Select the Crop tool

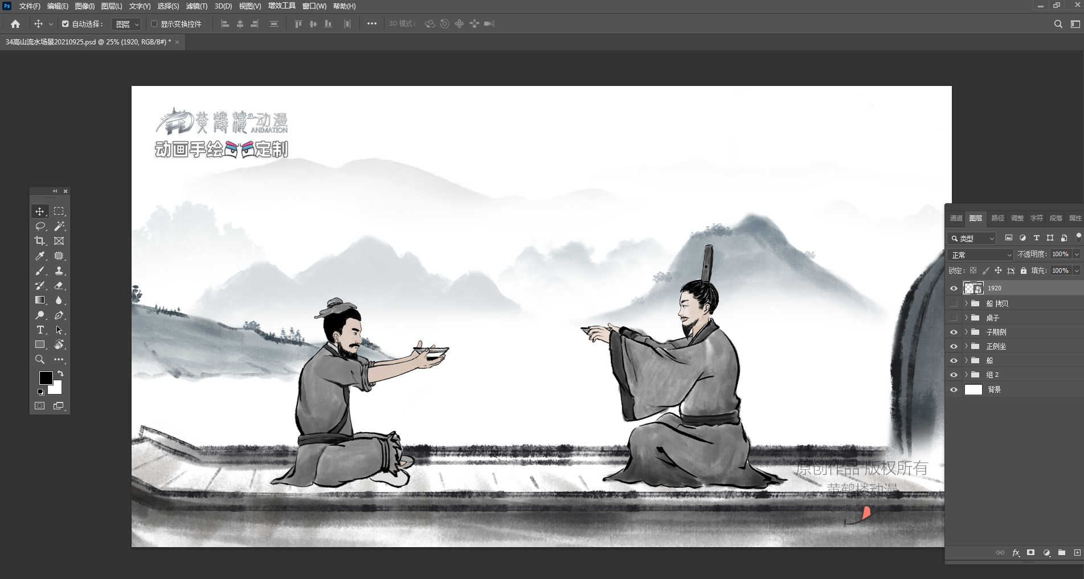(x=39, y=241)
